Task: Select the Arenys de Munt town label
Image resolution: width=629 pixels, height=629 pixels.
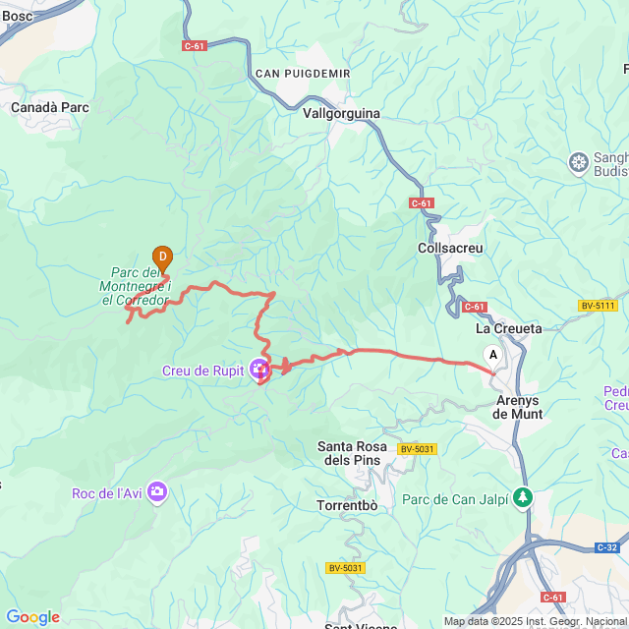Action: click(x=518, y=407)
